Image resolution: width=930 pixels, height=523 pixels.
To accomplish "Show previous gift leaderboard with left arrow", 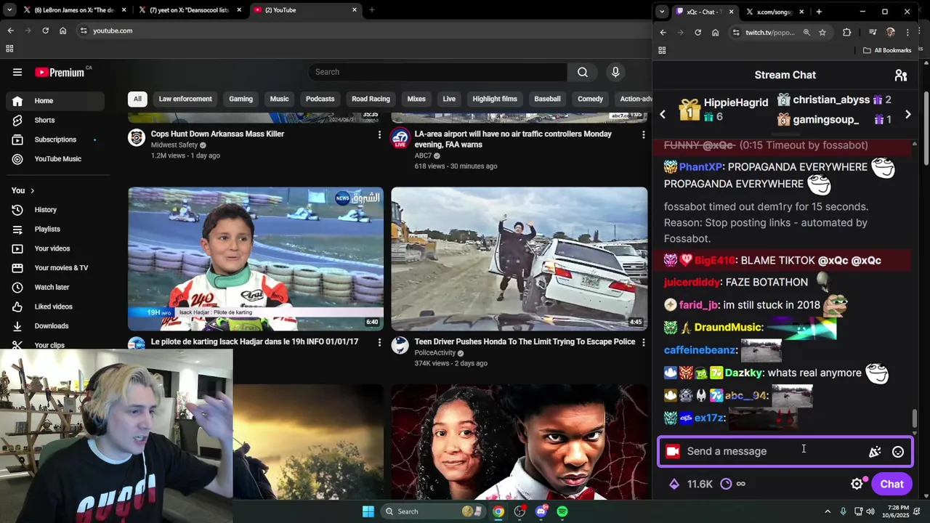I will click(x=663, y=115).
